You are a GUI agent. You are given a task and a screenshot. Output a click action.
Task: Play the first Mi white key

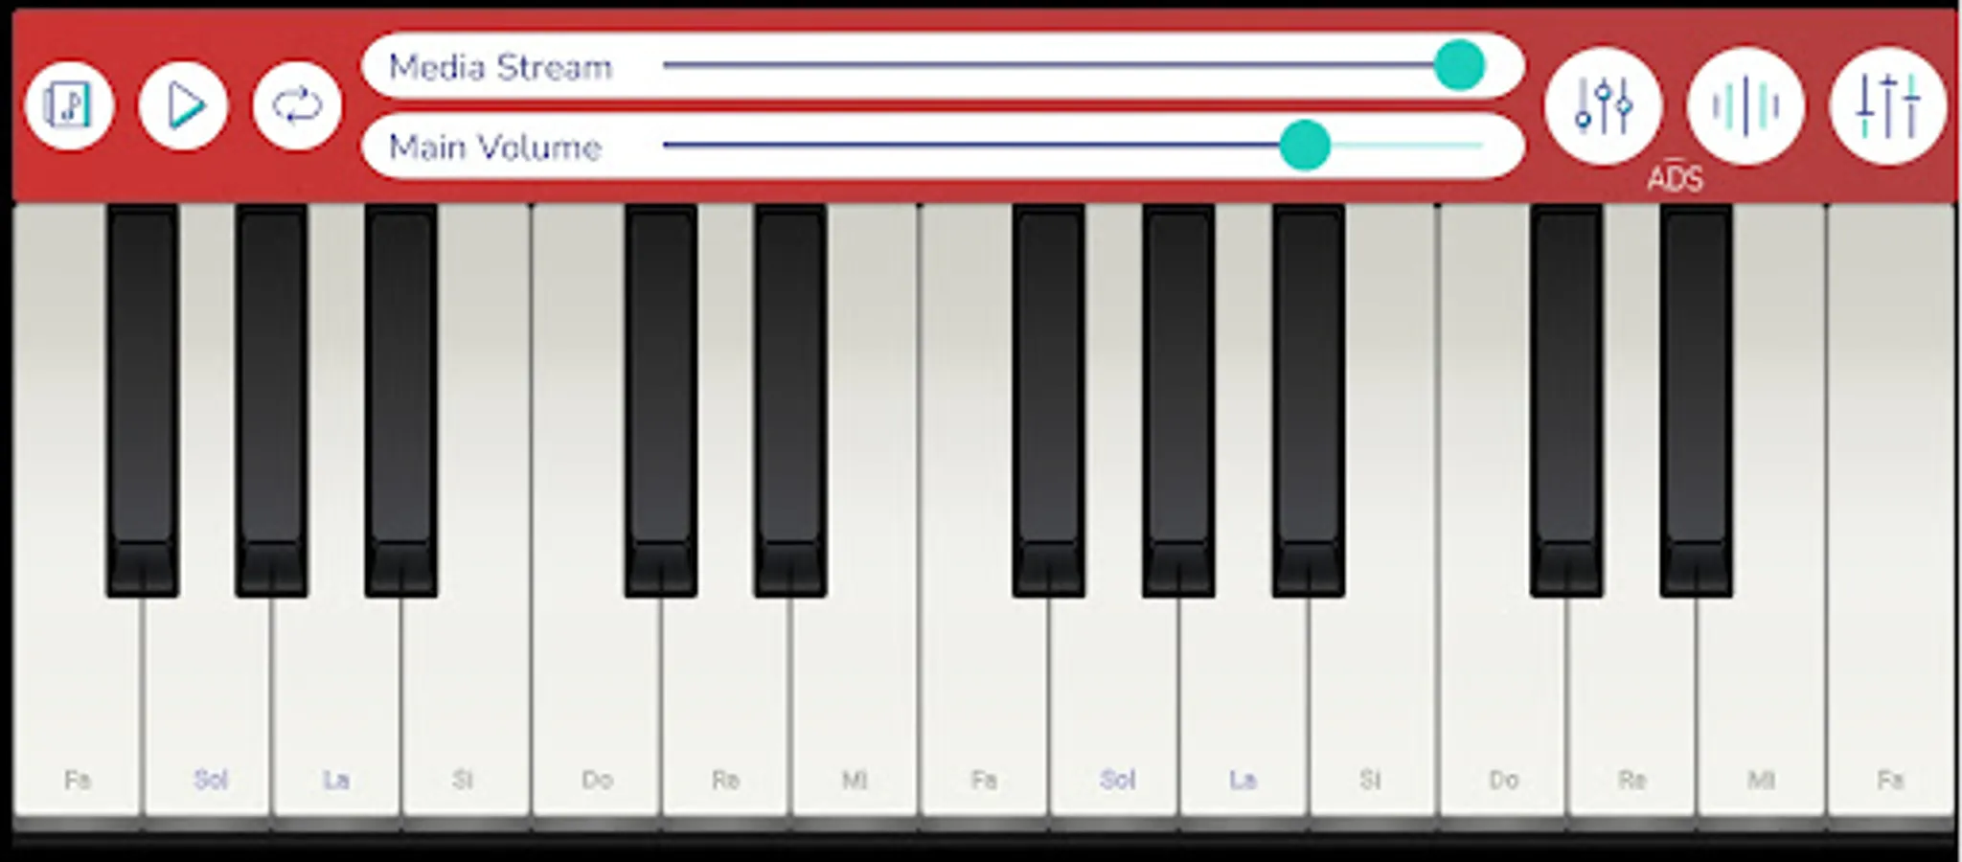pos(855,709)
